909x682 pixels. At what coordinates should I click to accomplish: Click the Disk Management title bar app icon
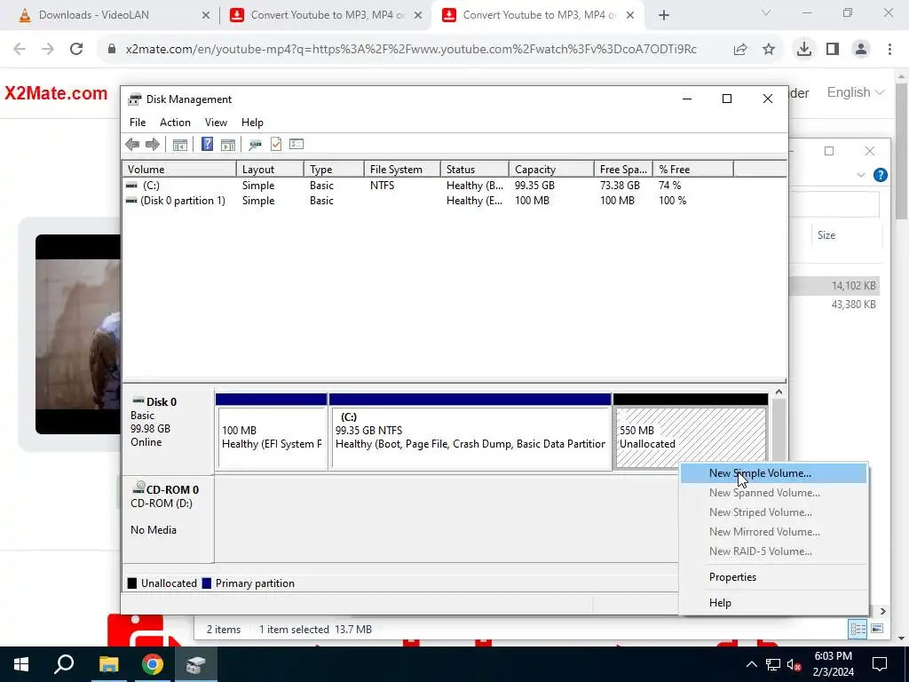(x=135, y=99)
